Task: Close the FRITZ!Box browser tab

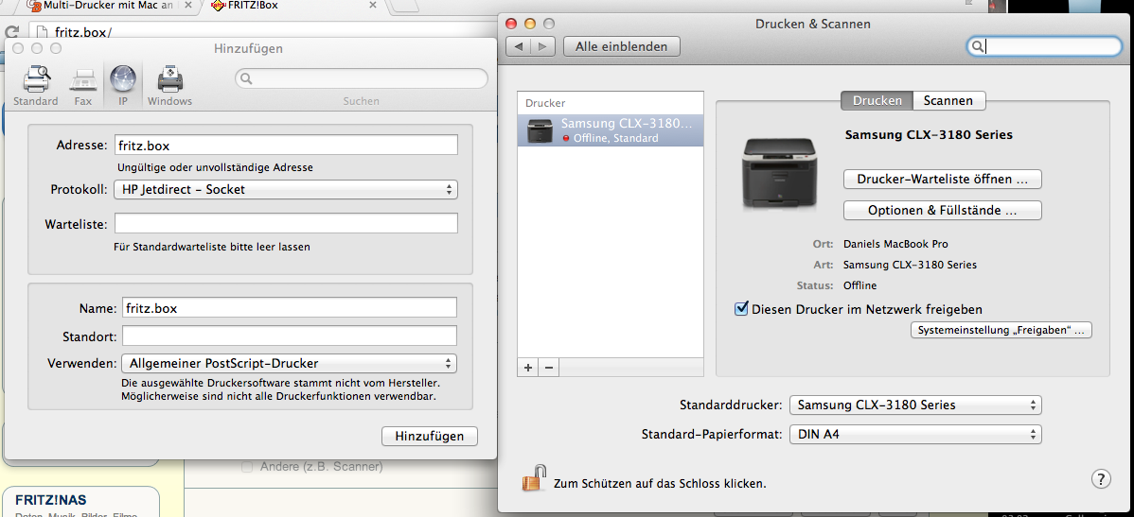Action: tap(372, 5)
